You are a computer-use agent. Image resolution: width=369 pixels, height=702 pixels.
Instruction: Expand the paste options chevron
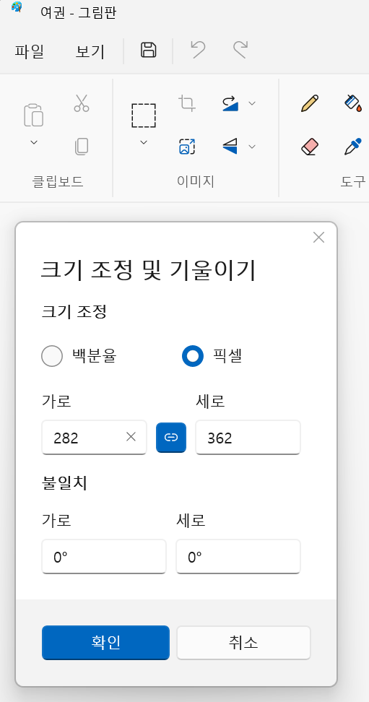(x=34, y=142)
